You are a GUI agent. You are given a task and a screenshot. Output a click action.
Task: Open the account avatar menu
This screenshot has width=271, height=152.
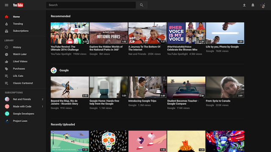point(263,5)
